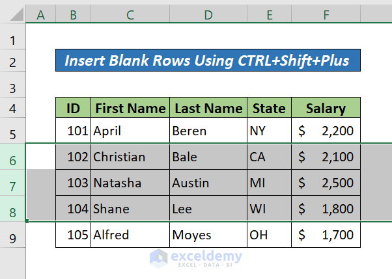The height and width of the screenshot is (279, 392).
Task: Select the salary cell showing 2,500
Action: pyautogui.click(x=326, y=183)
